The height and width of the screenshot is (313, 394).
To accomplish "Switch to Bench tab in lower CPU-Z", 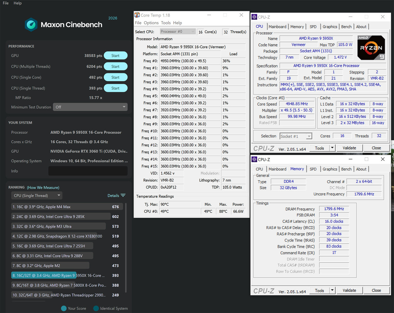I will tap(346, 169).
